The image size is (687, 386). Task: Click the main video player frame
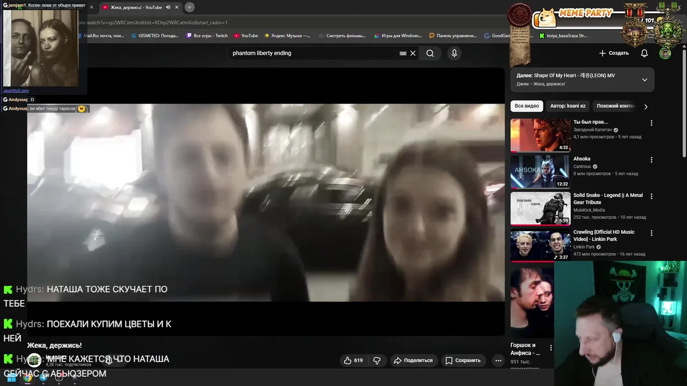click(266, 203)
